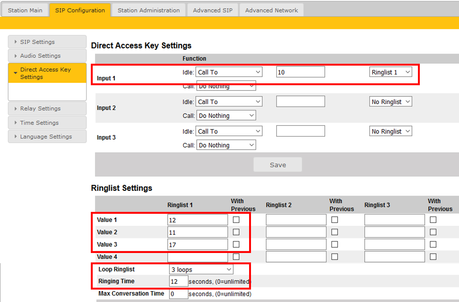Open the Advanced Network tab
Image resolution: width=459 pixels, height=302 pixels.
click(271, 10)
